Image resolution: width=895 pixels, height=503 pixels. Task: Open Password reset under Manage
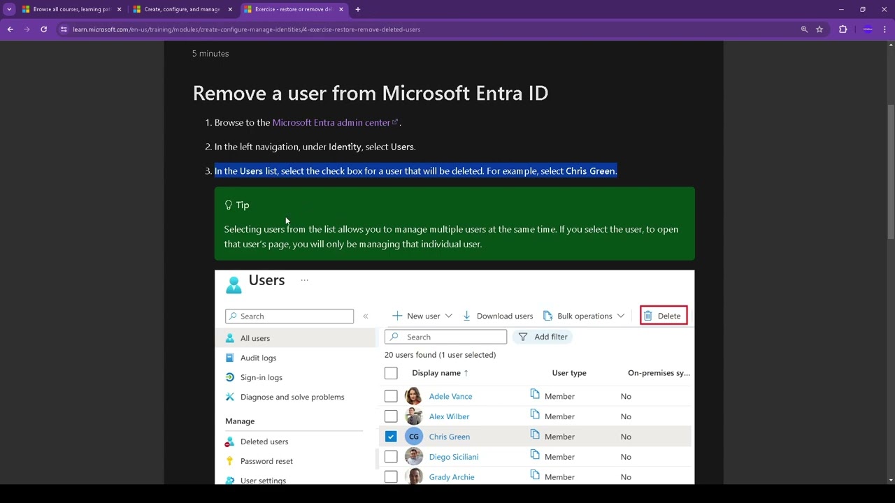(x=266, y=461)
